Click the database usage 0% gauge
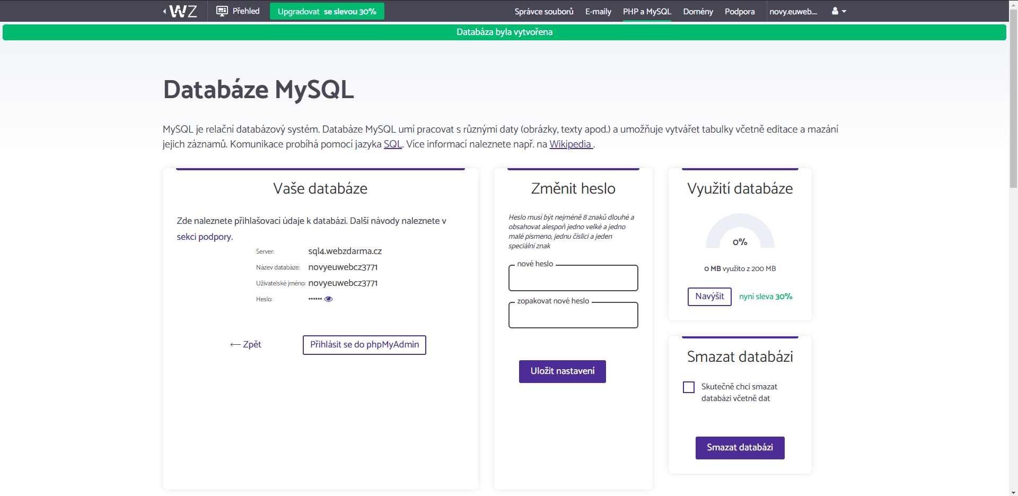The width and height of the screenshot is (1018, 496). pos(740,232)
